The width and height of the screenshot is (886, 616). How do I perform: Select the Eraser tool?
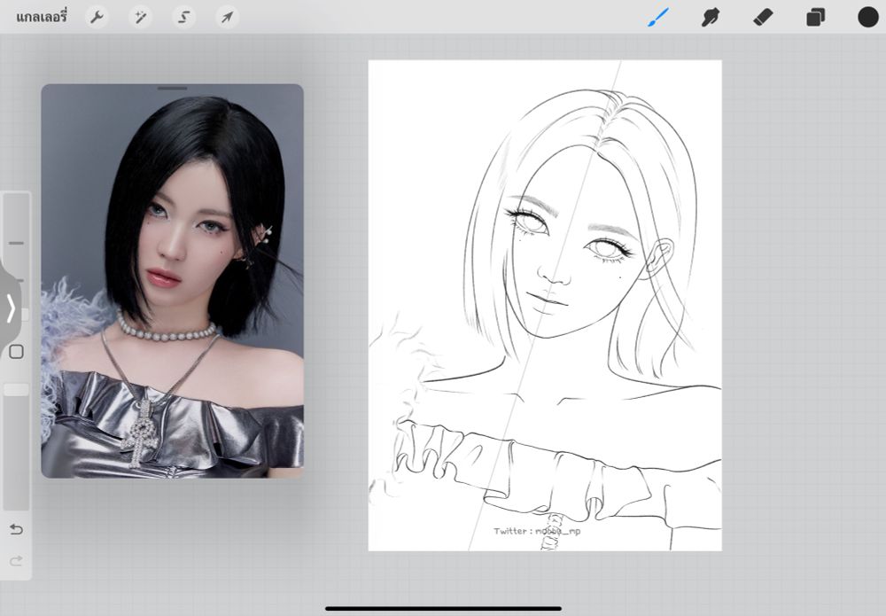pos(763,18)
